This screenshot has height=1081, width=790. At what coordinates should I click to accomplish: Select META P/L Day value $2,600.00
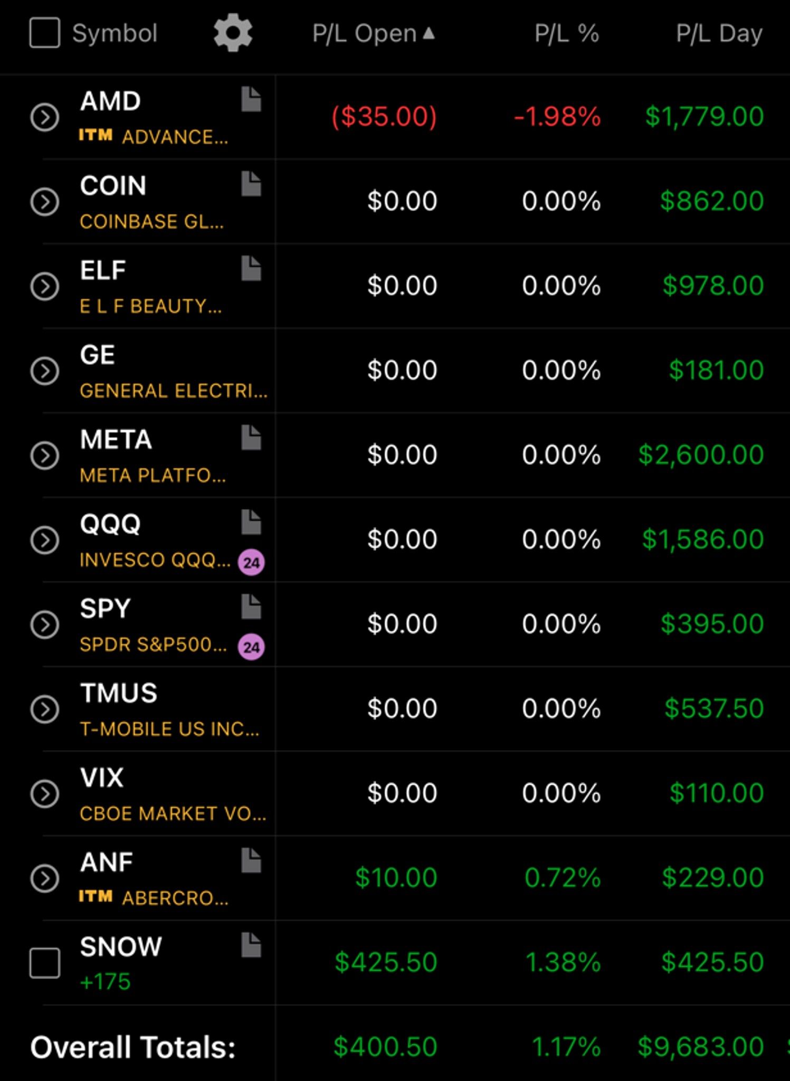coord(701,454)
